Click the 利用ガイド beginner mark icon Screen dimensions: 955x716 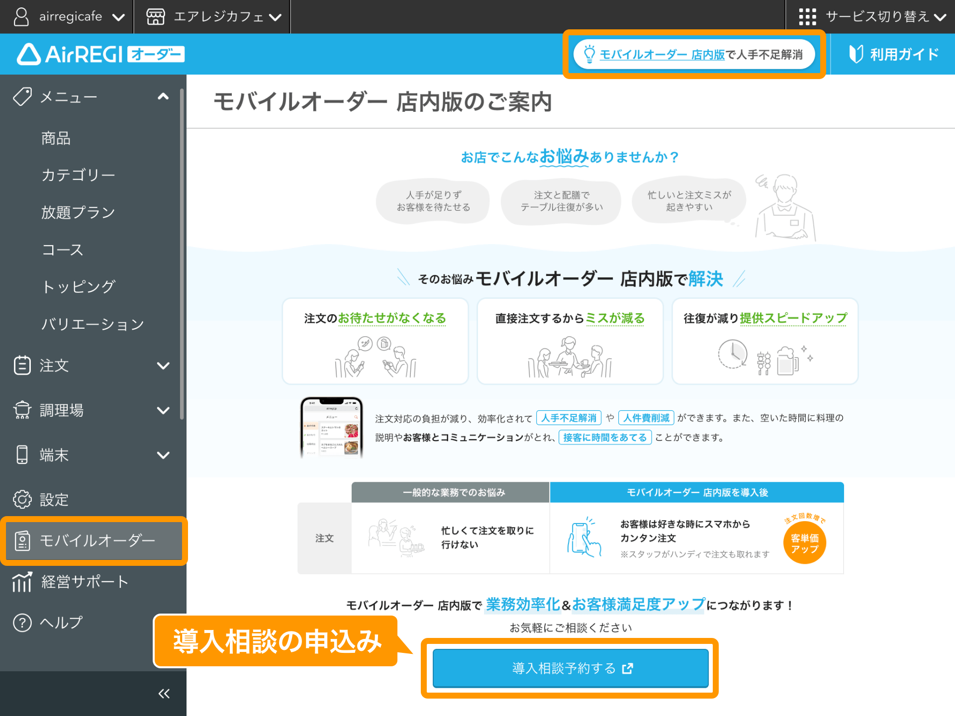856,54
